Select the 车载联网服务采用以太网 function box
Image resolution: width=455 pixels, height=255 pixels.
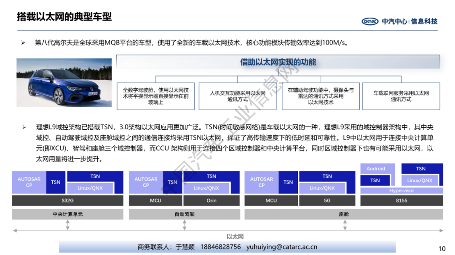pyautogui.click(x=401, y=96)
